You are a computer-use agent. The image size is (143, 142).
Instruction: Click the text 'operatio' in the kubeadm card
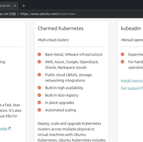coord(136,67)
